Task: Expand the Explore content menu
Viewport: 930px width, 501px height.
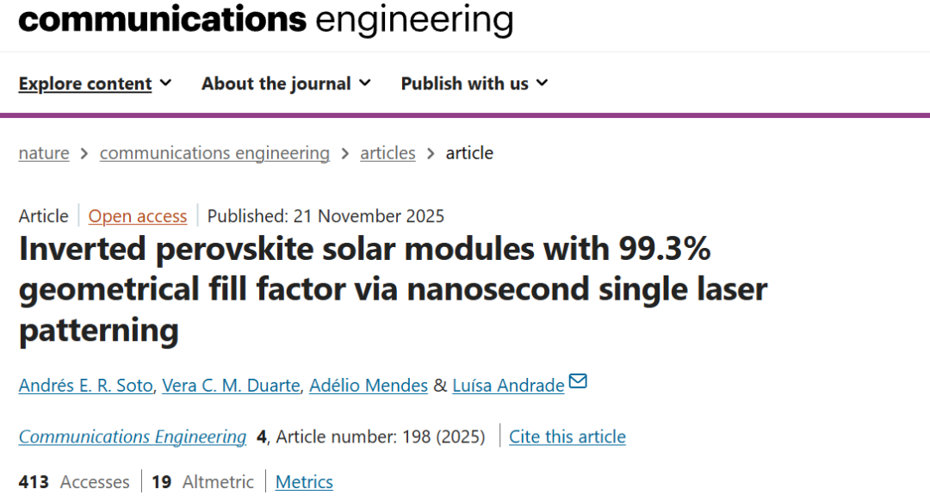Action: pos(95,83)
